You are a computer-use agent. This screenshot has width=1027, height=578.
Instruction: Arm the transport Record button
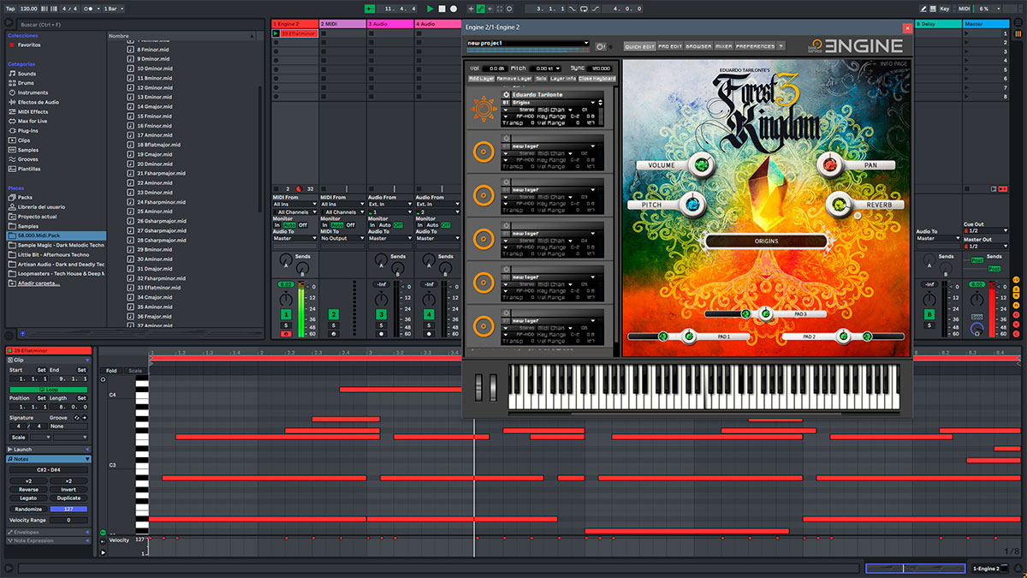tap(454, 9)
